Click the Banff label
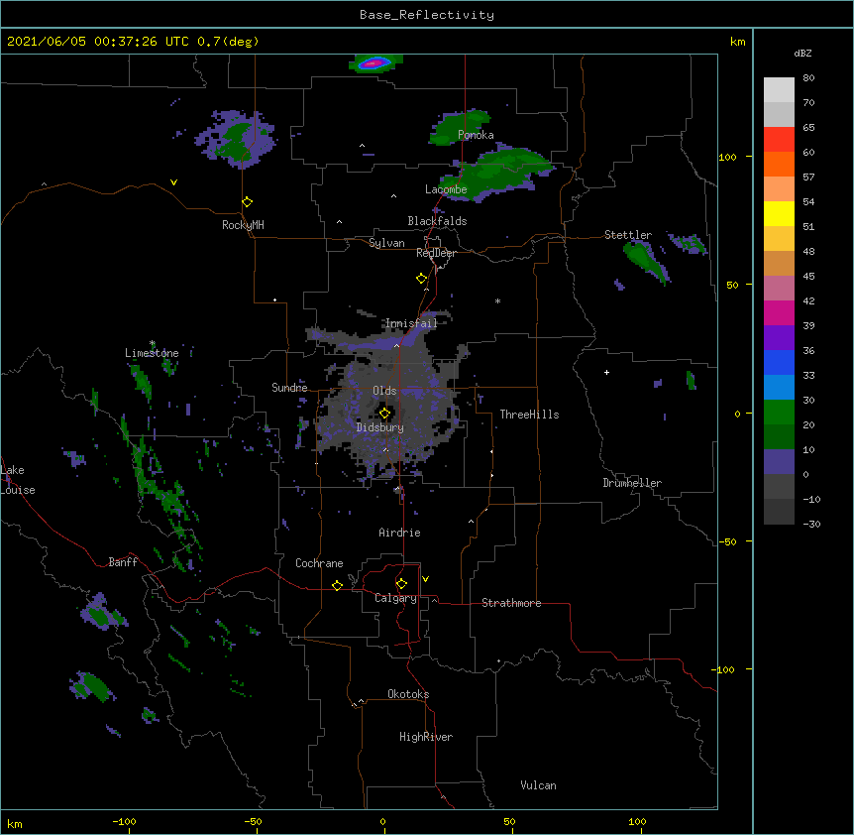Viewport: 854px width, 835px height. (123, 562)
